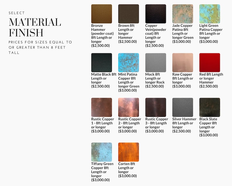The height and width of the screenshot is (186, 232).
Task: Choose the Brown Hammer finish swatch
Action: [129, 14]
